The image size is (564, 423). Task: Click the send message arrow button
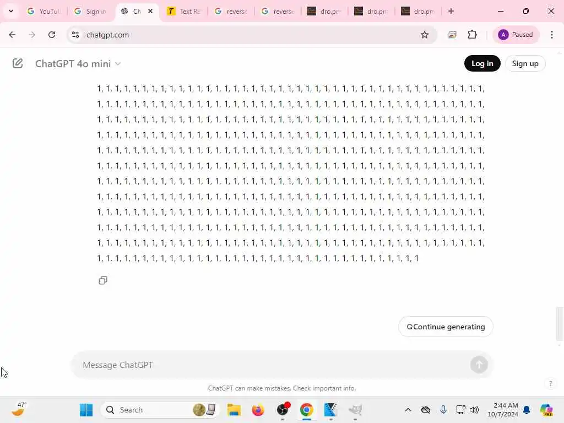479,365
